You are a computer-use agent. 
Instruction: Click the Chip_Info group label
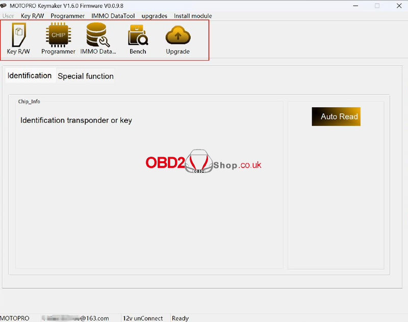29,102
